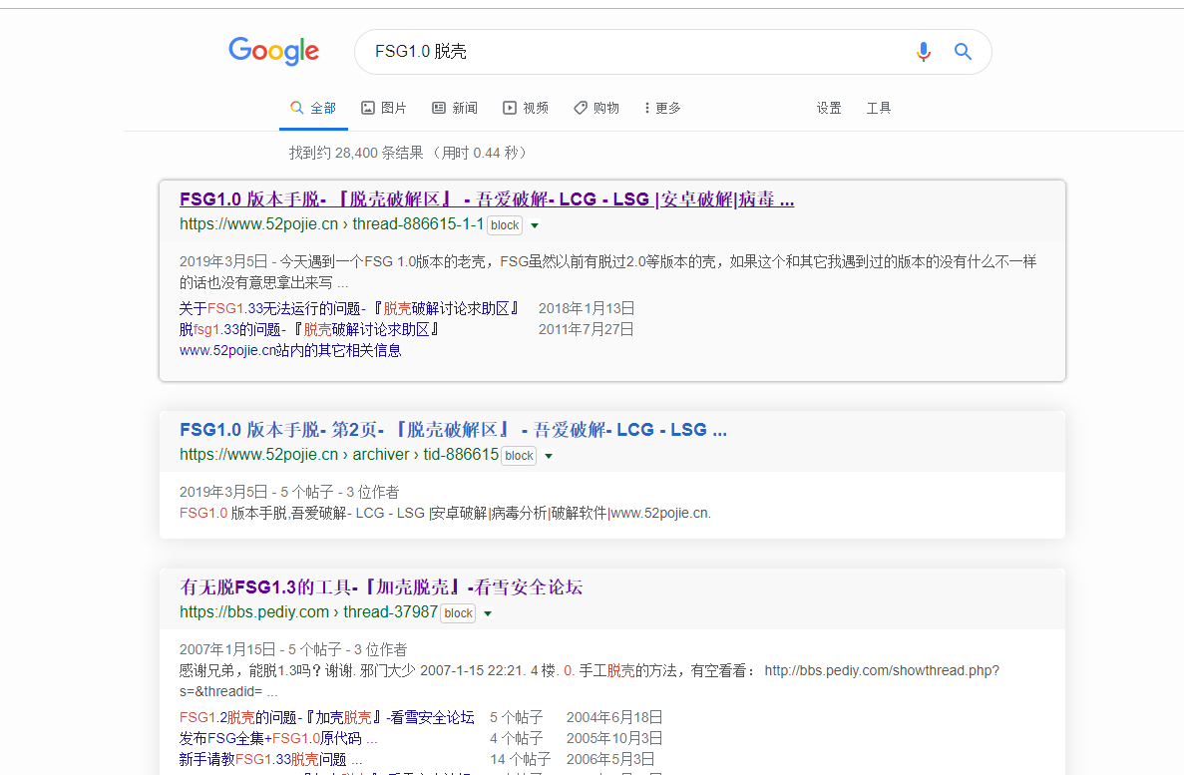Click URL text https://www.52pojie.cn › thread-886615-1-1
Image resolution: width=1184 pixels, height=775 pixels.
pyautogui.click(x=331, y=224)
